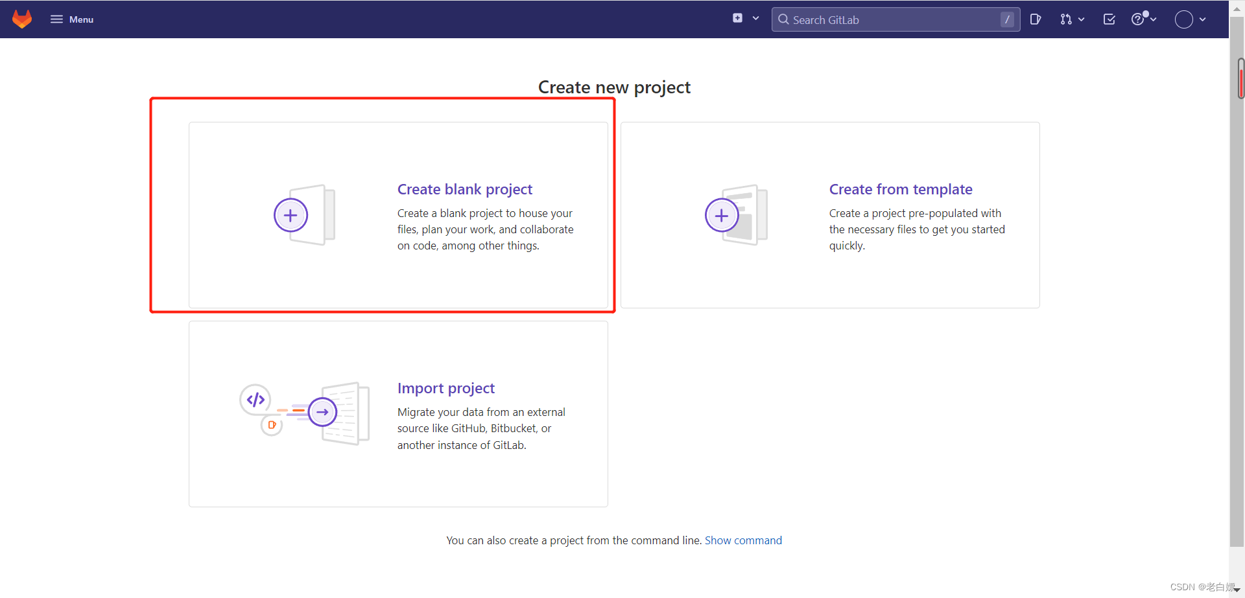
Task: Click the user avatar circle
Action: 1184,19
